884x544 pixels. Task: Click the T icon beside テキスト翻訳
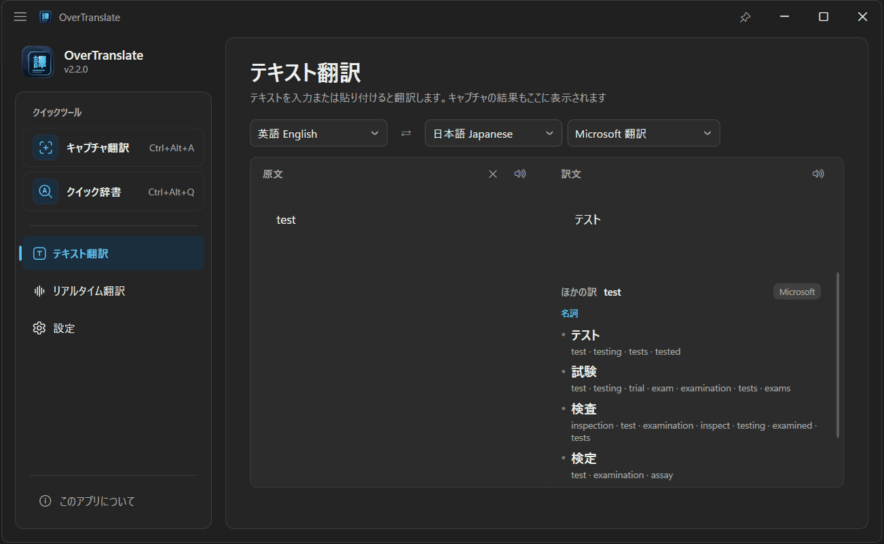point(39,254)
